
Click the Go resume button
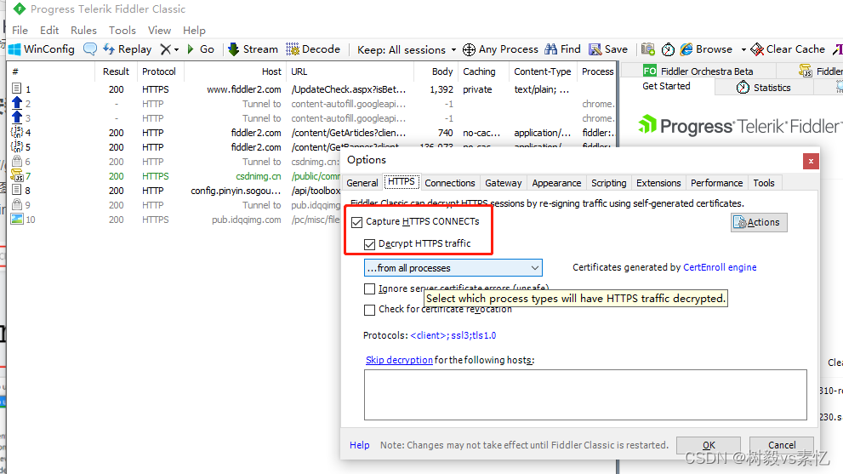click(x=201, y=49)
